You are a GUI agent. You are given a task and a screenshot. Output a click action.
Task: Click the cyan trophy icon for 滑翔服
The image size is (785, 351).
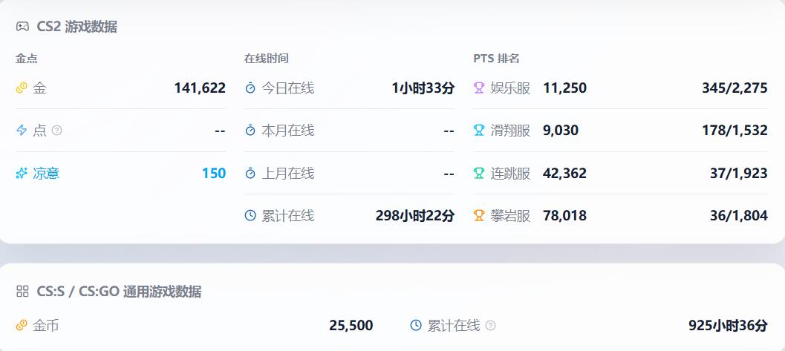pos(479,131)
